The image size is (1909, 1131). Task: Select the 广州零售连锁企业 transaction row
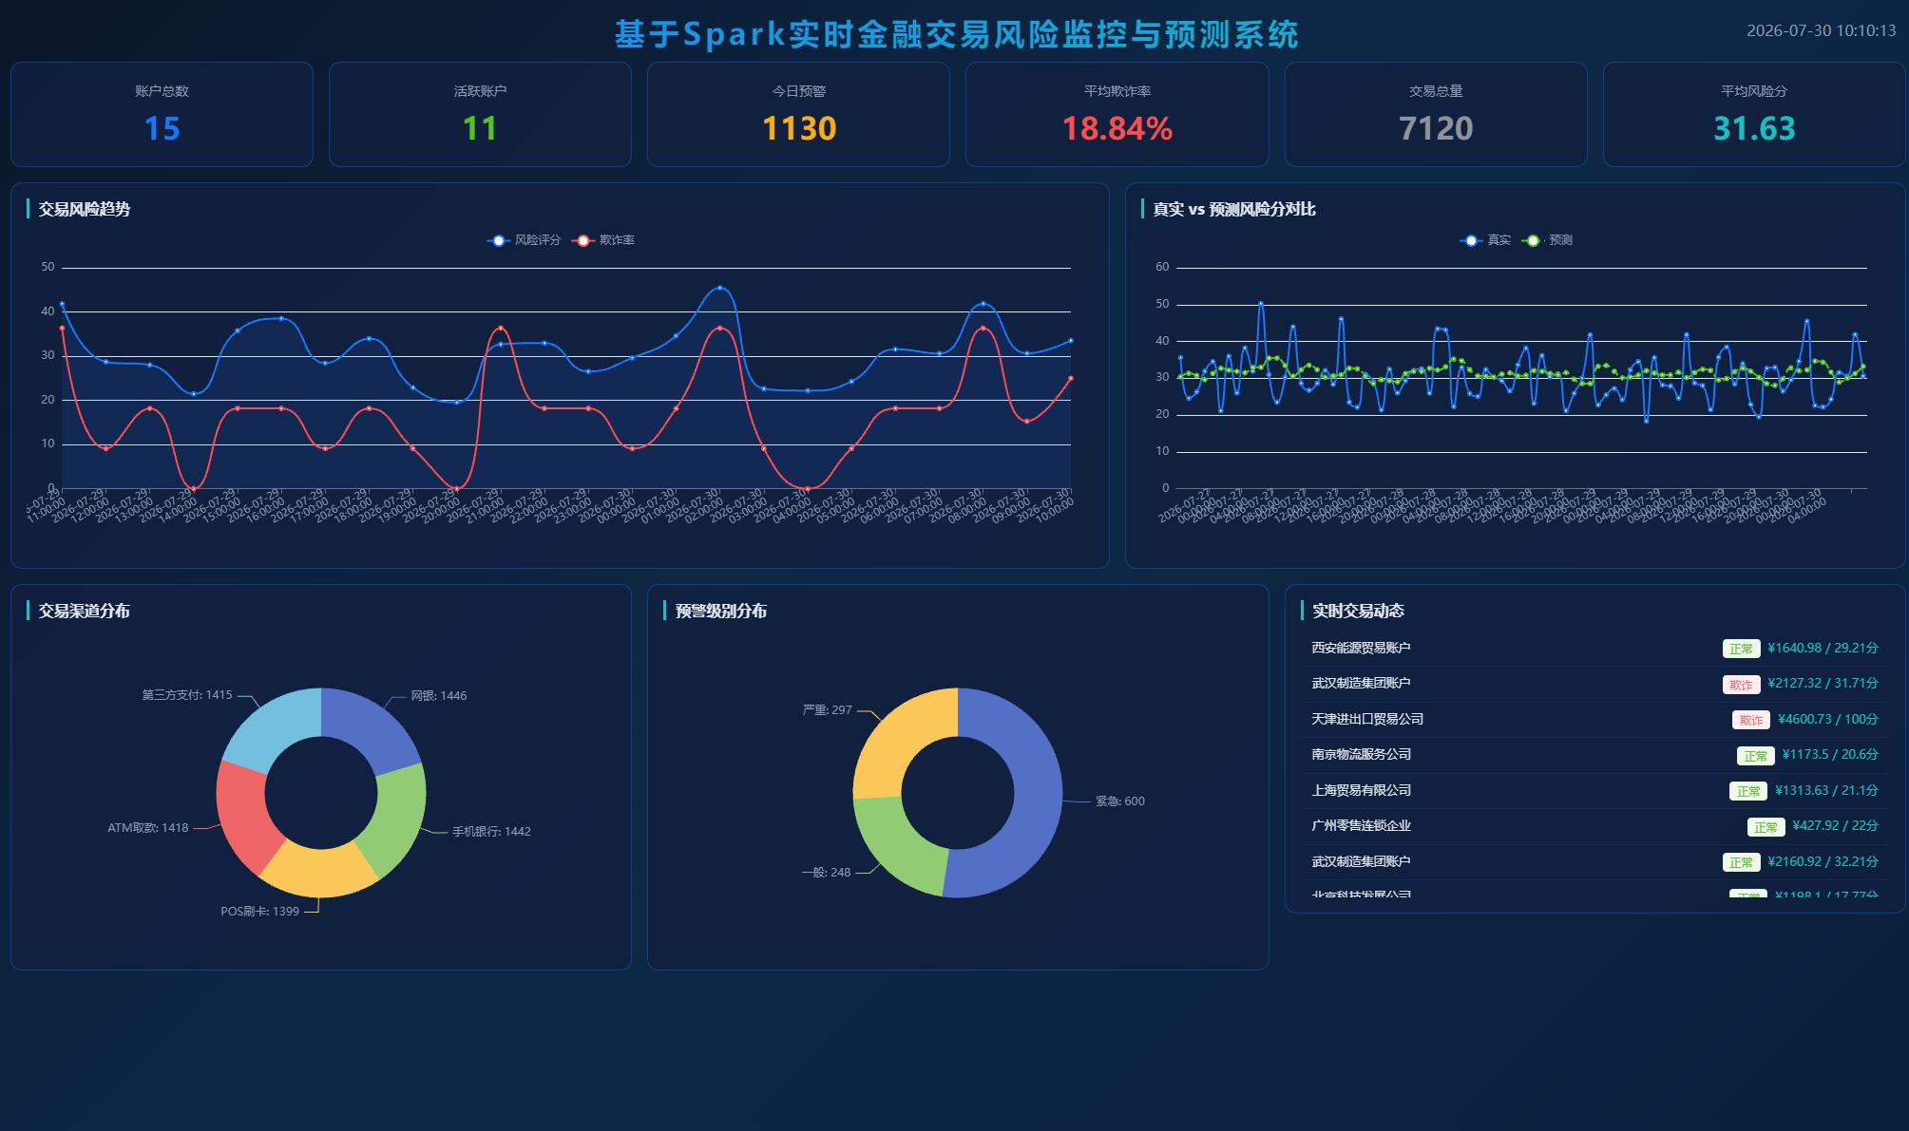1594,826
